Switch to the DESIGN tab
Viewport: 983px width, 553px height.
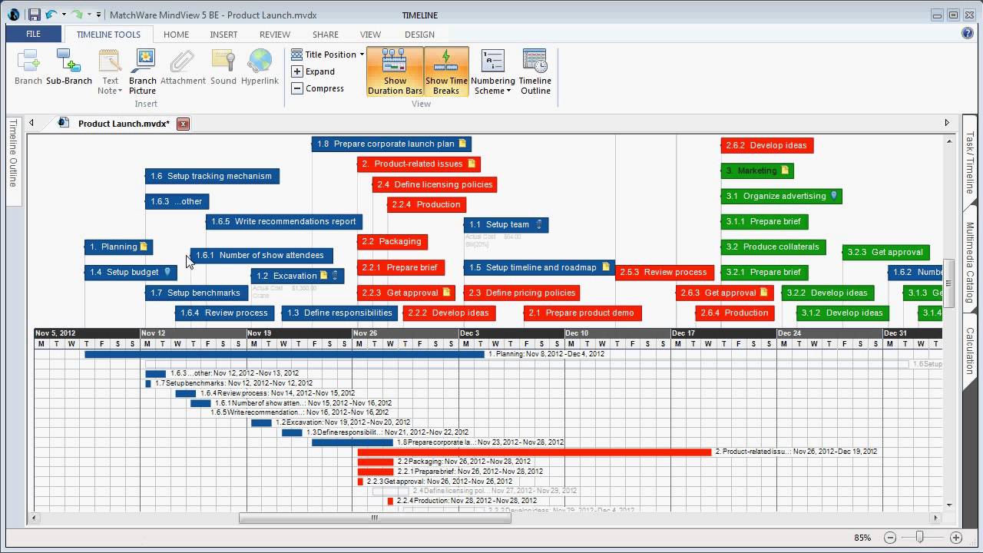419,35
